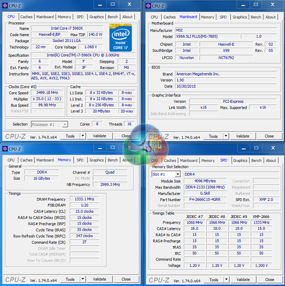The height and width of the screenshot is (286, 285).
Task: Click Validate button in Memory window
Action: pyautogui.click(x=100, y=279)
